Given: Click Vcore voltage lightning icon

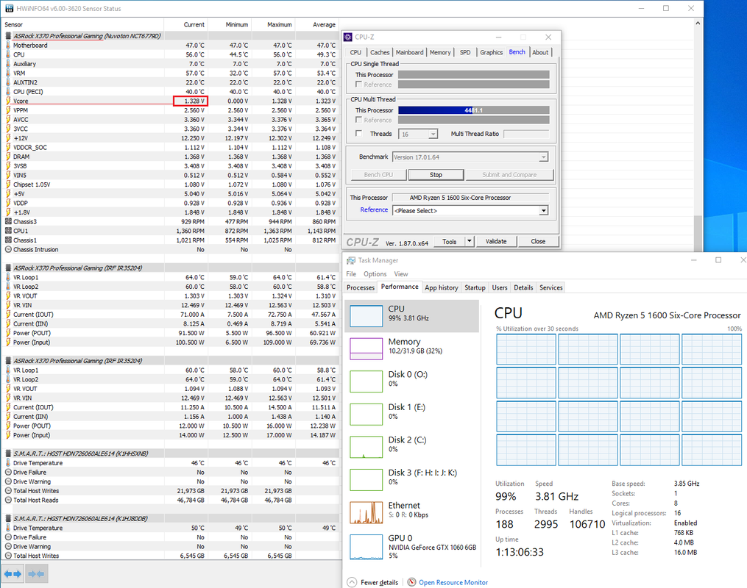Looking at the screenshot, I should coord(8,101).
